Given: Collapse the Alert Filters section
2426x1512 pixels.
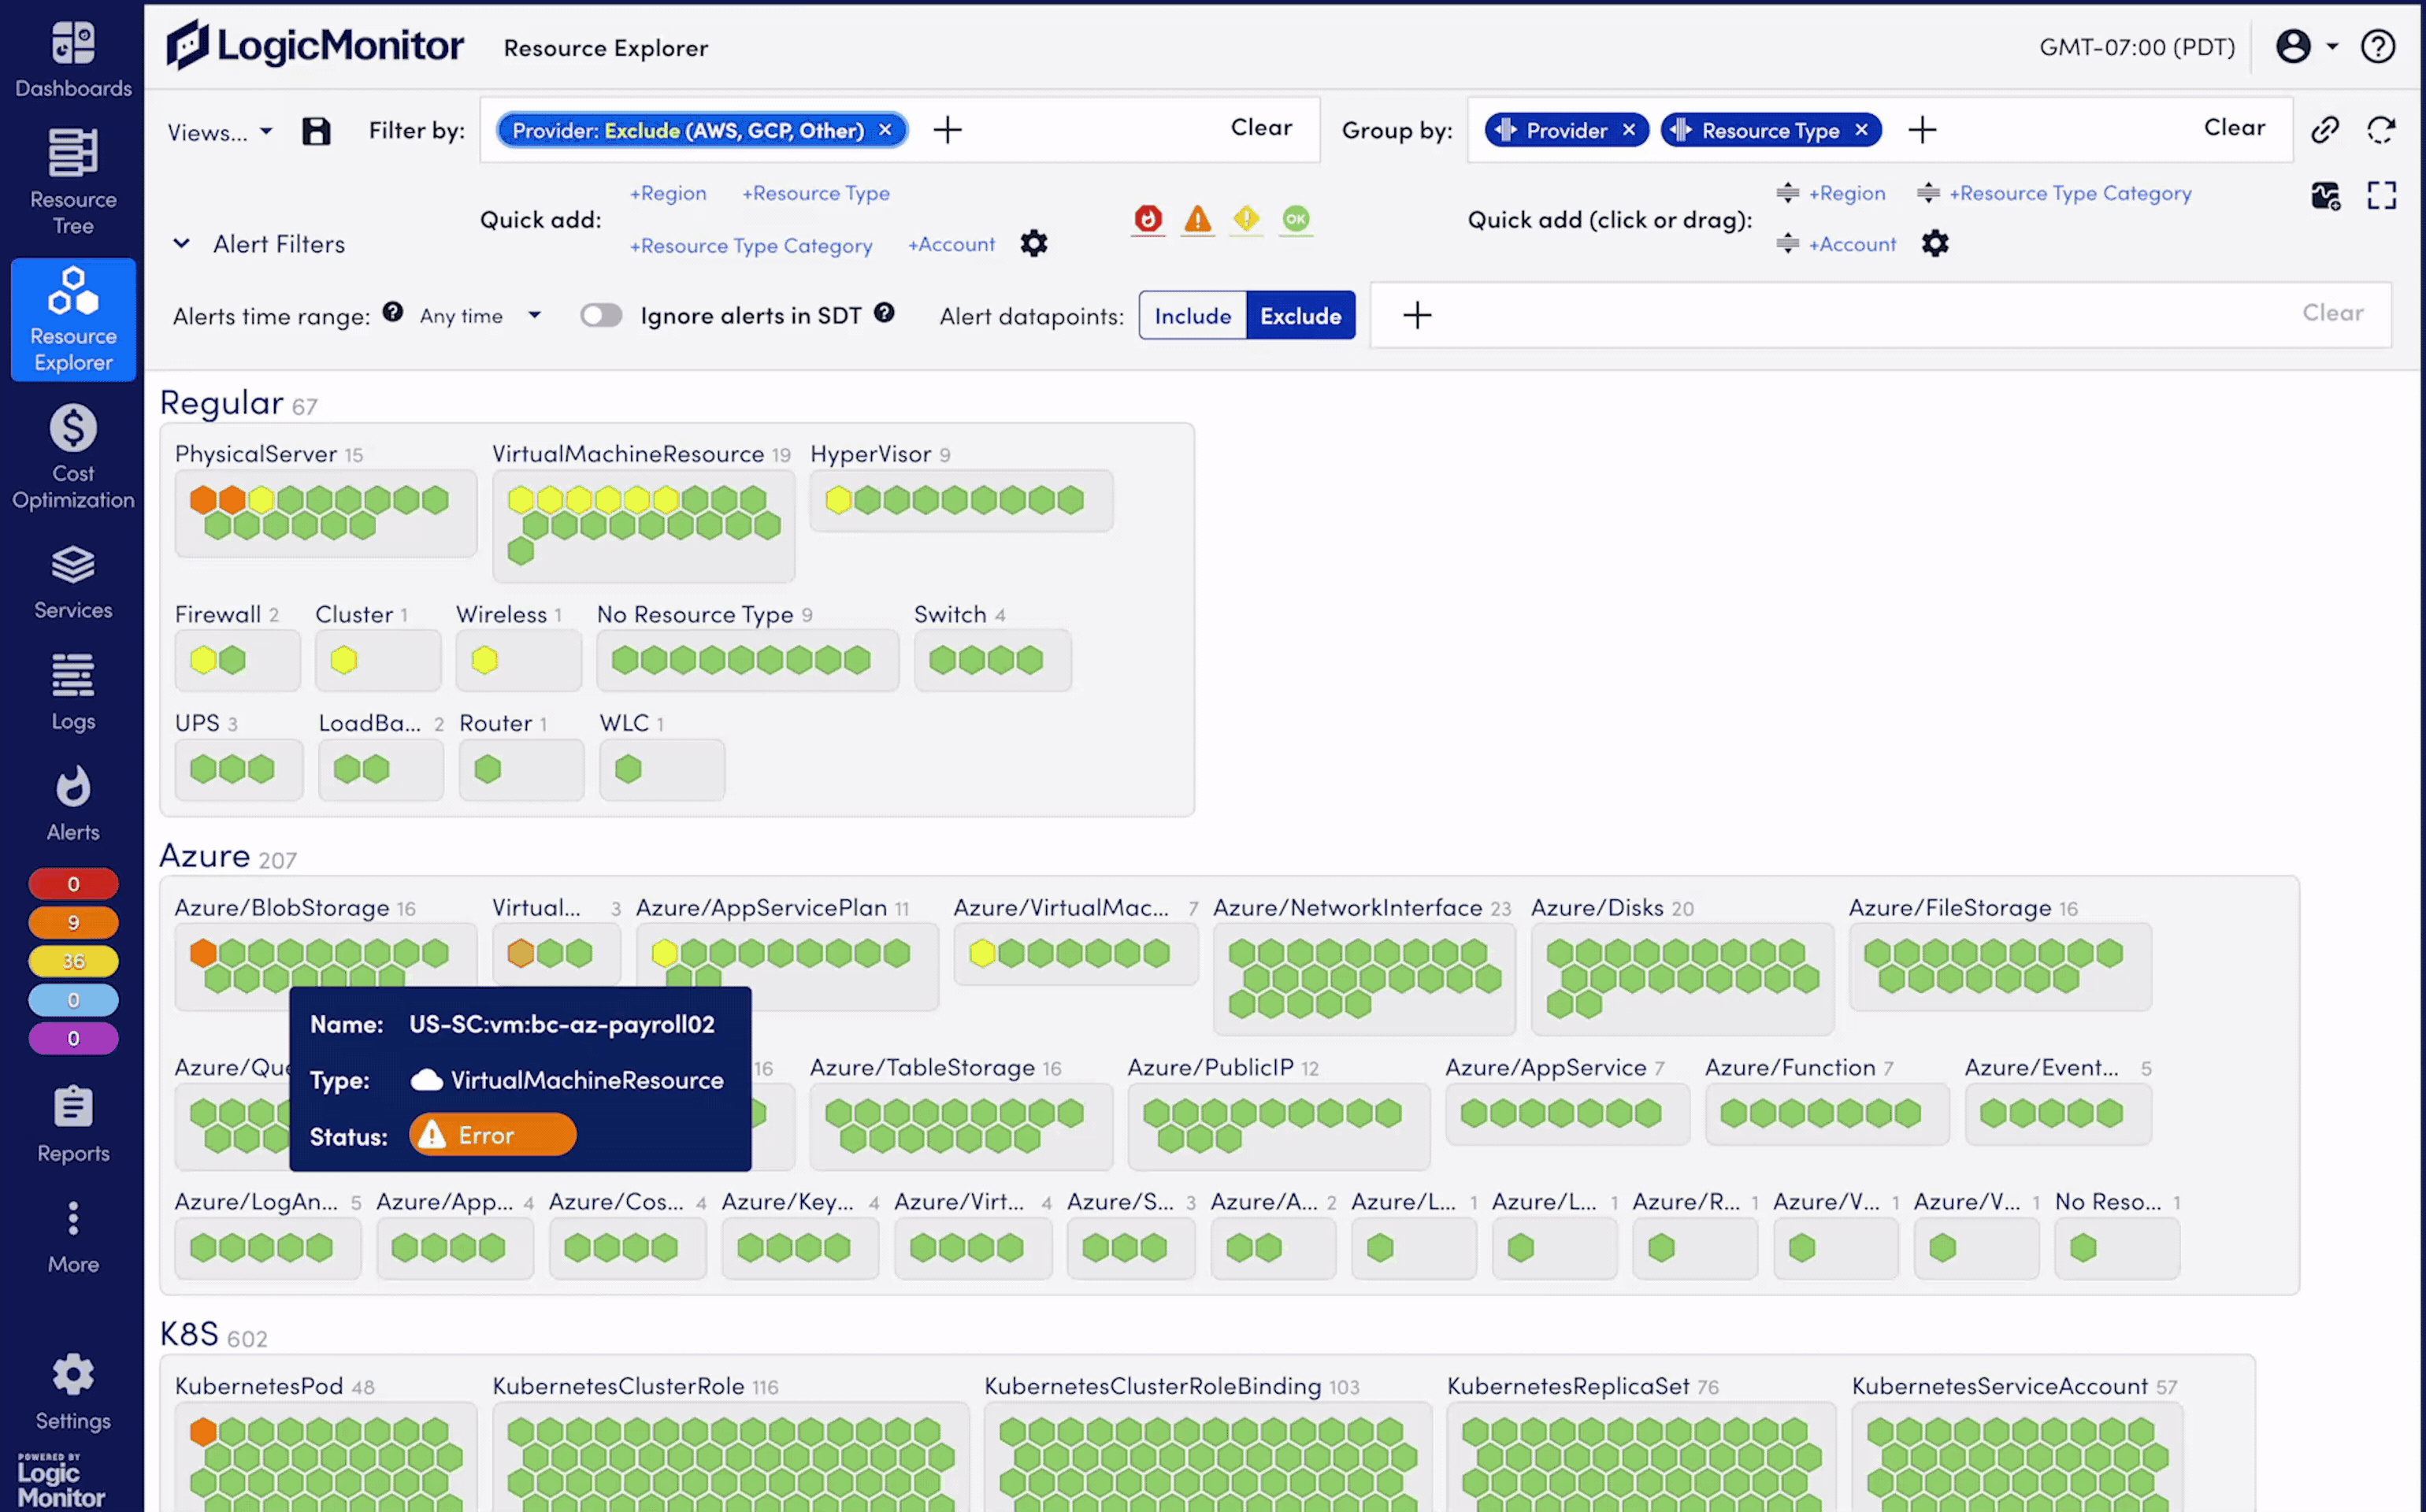Looking at the screenshot, I should pyautogui.click(x=181, y=244).
